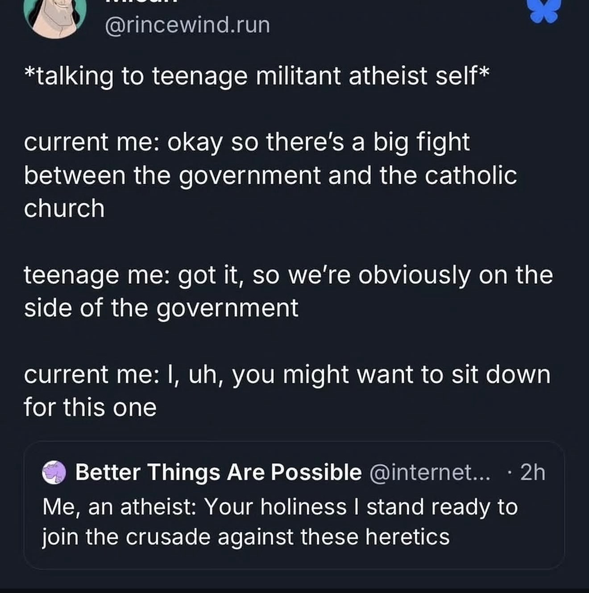Viewport: 589px width, 593px height.
Task: Click the line "for this one"
Action: coord(90,407)
